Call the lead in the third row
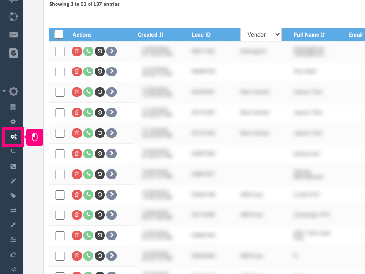This screenshot has height=274, width=365. (x=88, y=92)
